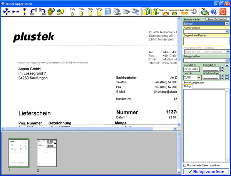
Task: Click the Zugeordnete Partner list box
Action: [206, 41]
